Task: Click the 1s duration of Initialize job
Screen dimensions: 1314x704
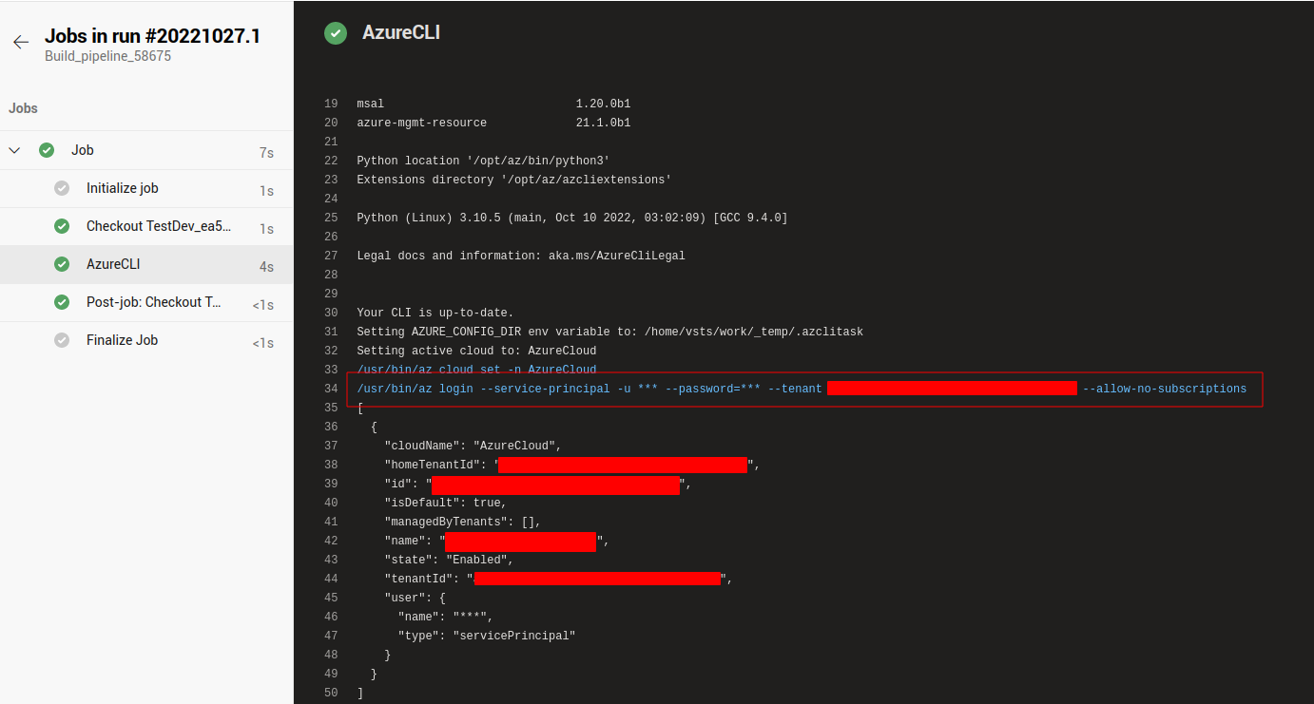Action: [266, 191]
